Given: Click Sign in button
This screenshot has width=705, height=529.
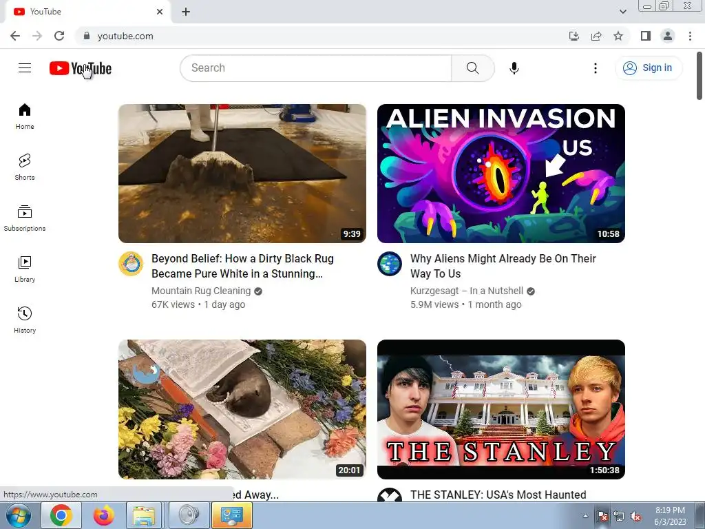Looking at the screenshot, I should coord(649,68).
